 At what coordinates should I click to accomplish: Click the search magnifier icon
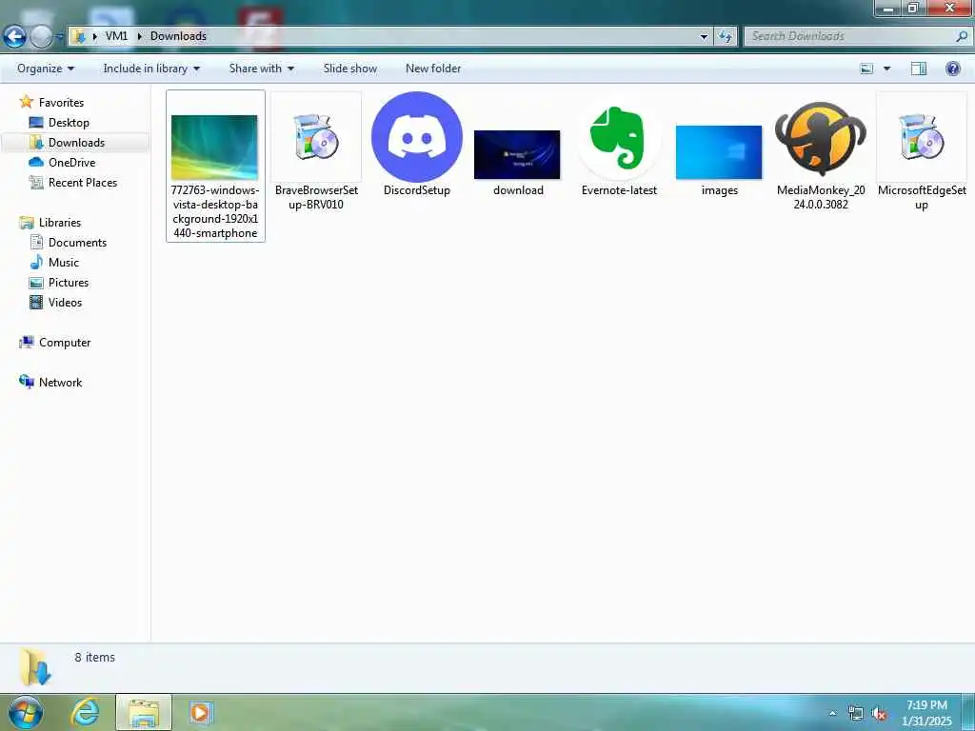point(962,36)
